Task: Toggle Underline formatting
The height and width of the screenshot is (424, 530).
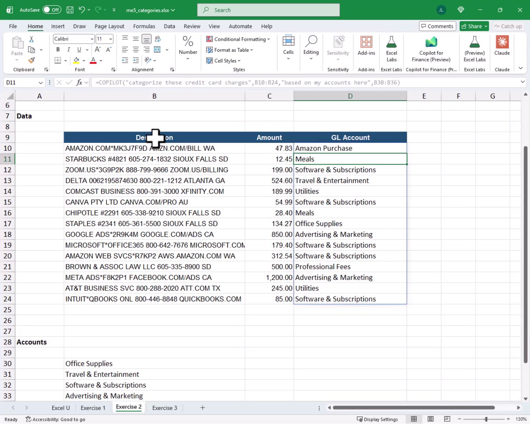Action: point(79,49)
